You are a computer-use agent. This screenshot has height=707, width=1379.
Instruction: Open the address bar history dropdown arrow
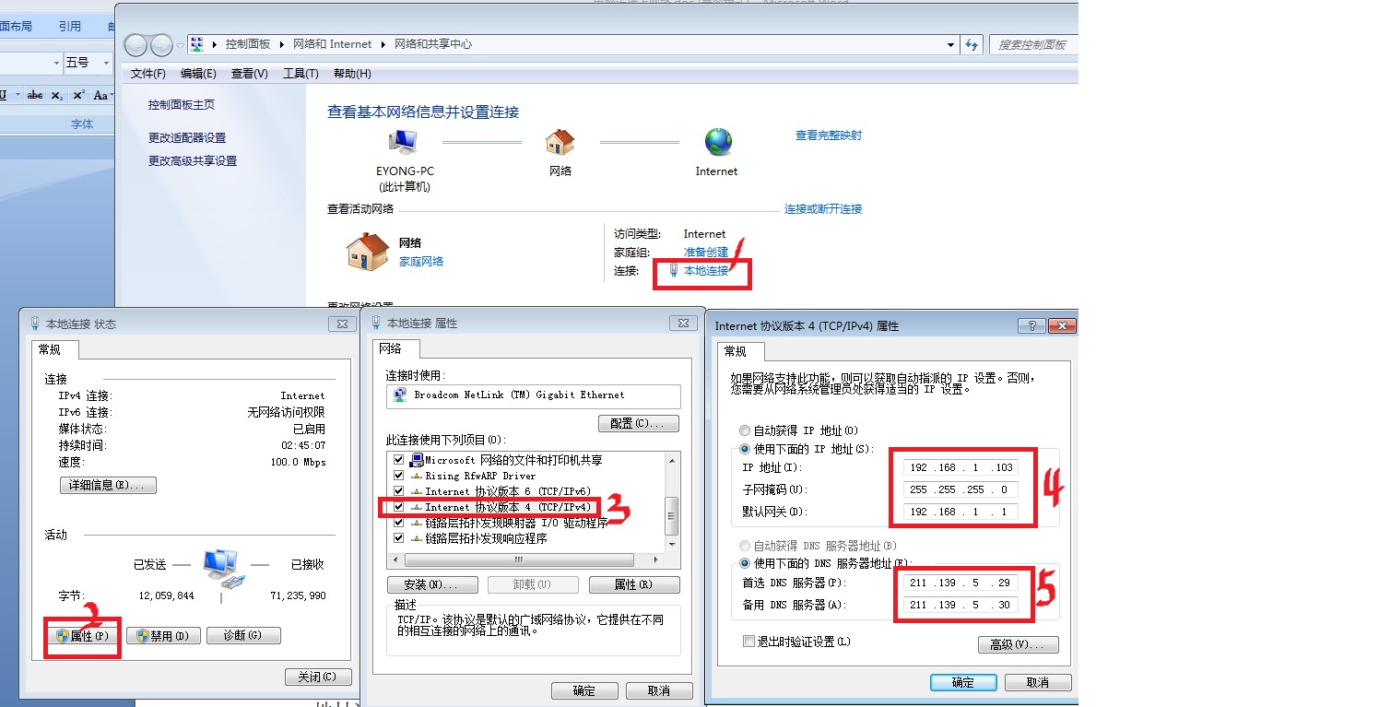tap(950, 43)
